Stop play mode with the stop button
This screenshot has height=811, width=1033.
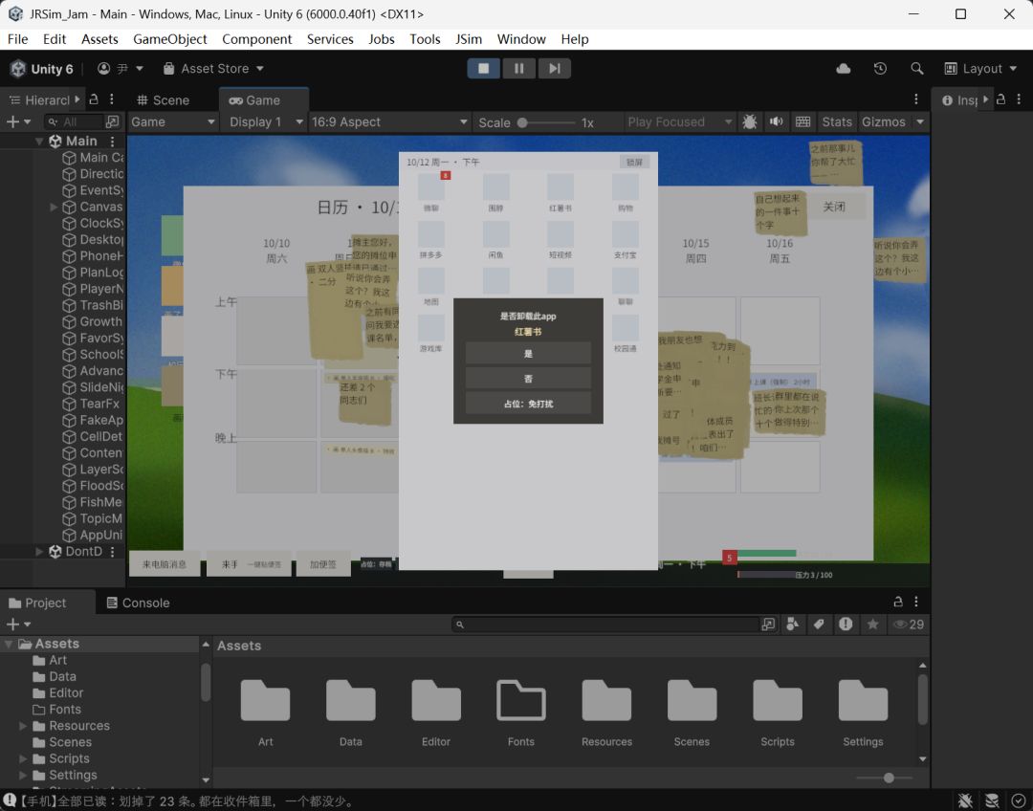click(x=484, y=69)
